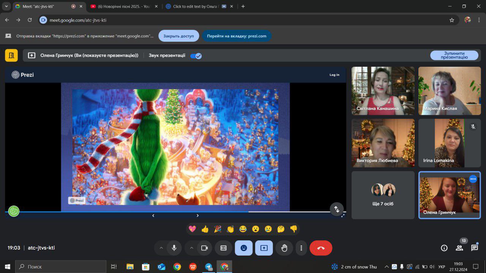Image resolution: width=486 pixels, height=273 pixels.
Task: Select Марина Кислая video tile
Action: (450, 91)
